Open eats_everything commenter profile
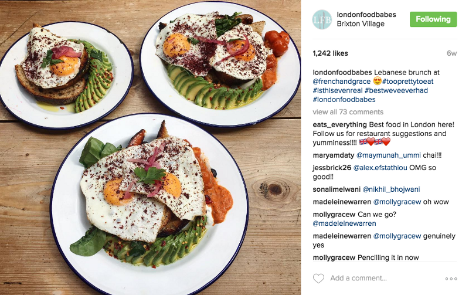This screenshot has width=469, height=295. (x=340, y=124)
